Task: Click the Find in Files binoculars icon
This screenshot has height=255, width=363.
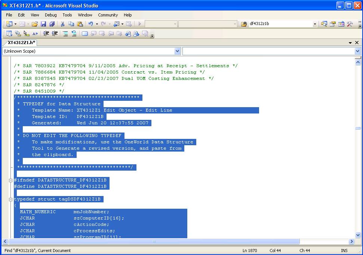Action: tap(244, 24)
